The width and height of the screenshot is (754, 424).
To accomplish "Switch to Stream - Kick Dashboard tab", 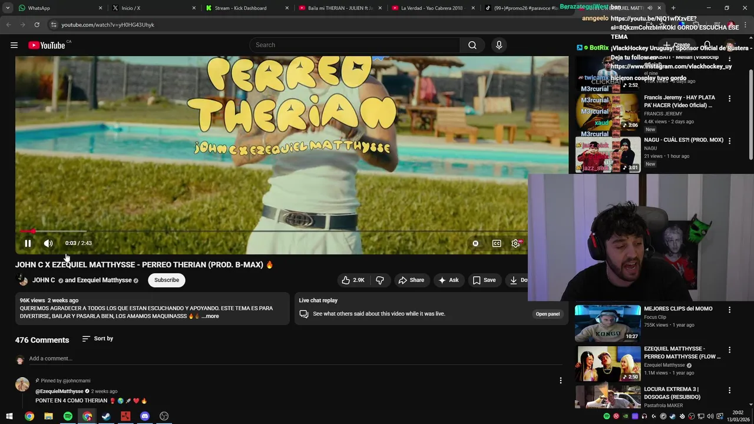I will (x=247, y=8).
